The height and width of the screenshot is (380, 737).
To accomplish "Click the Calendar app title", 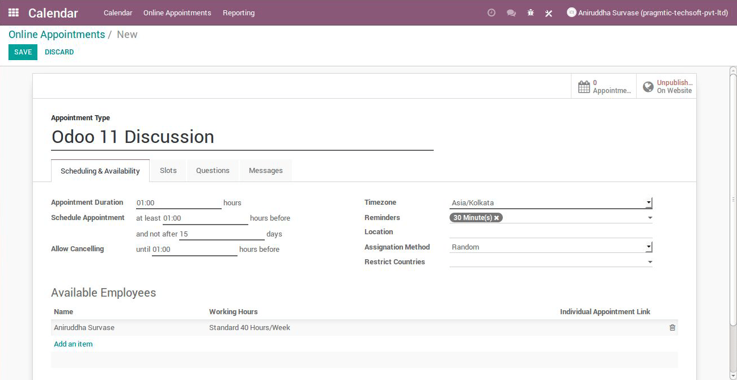I will point(53,12).
